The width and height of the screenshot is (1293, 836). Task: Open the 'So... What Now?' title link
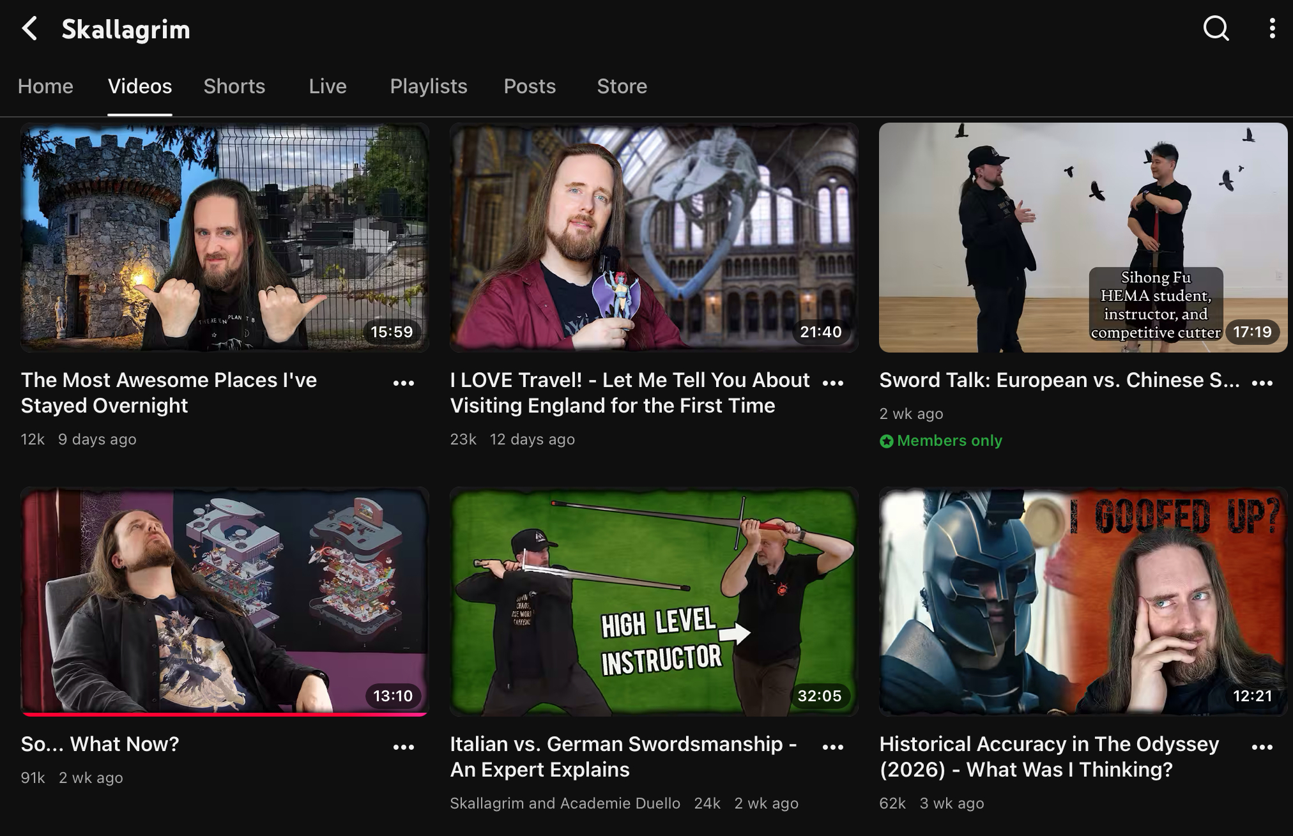100,744
